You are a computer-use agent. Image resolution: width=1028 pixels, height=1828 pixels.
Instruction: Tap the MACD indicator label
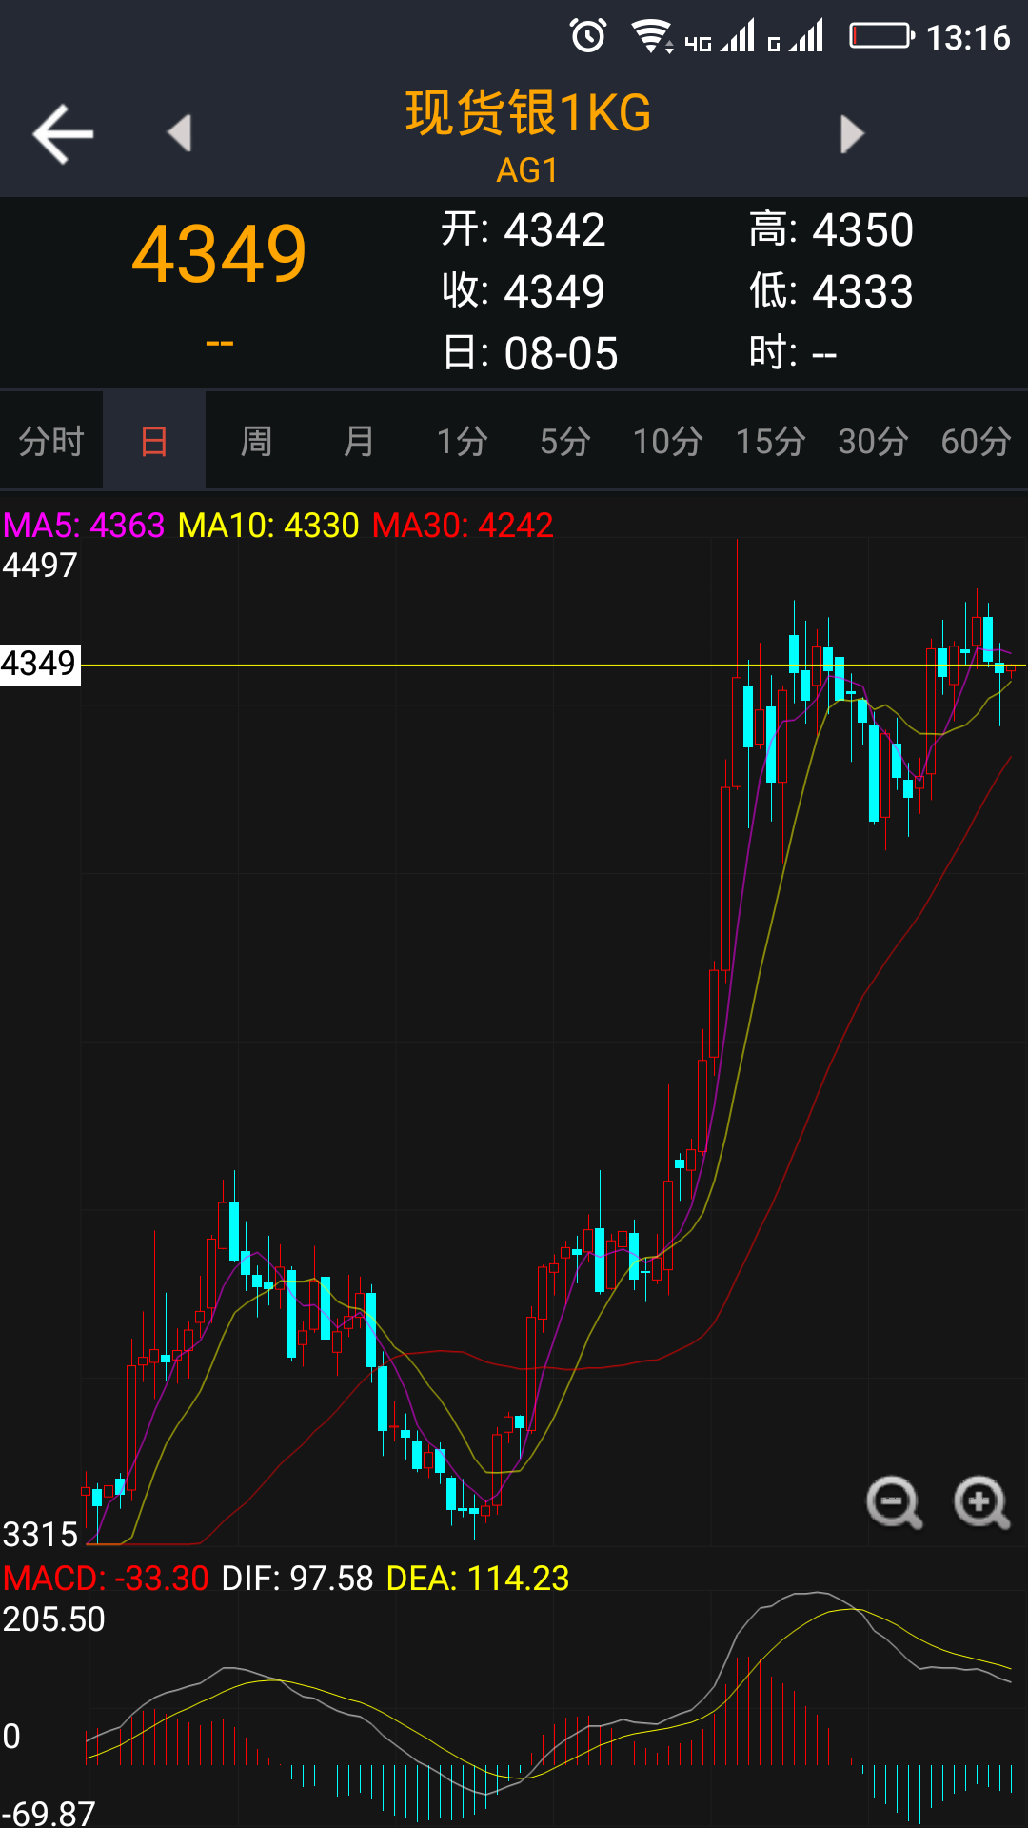point(105,1579)
